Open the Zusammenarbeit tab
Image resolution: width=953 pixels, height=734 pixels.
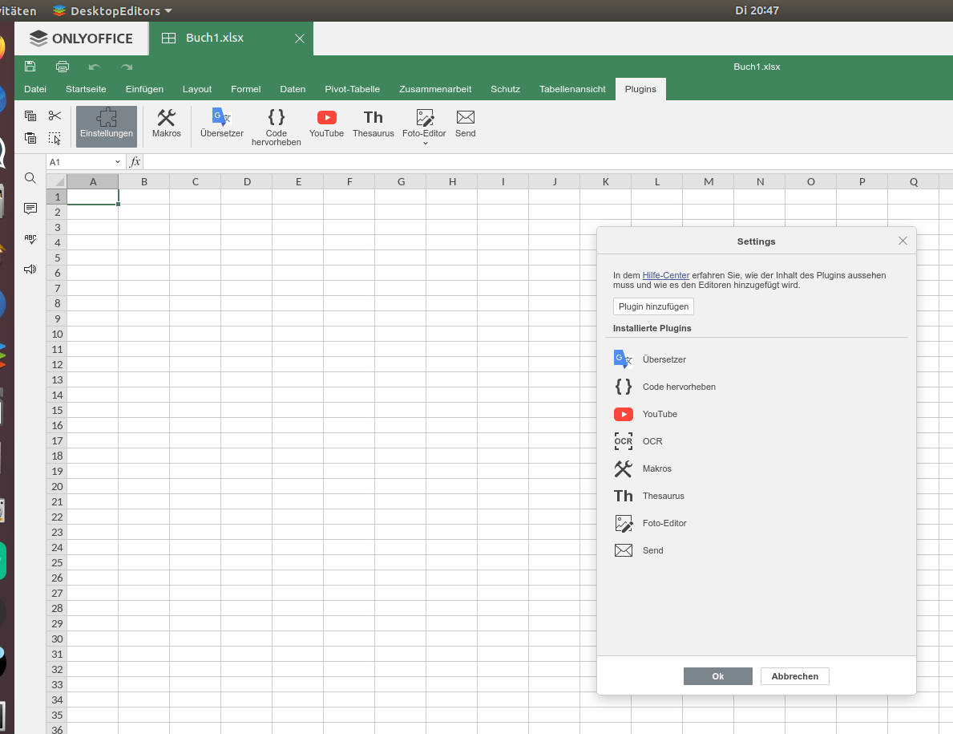[x=435, y=89]
